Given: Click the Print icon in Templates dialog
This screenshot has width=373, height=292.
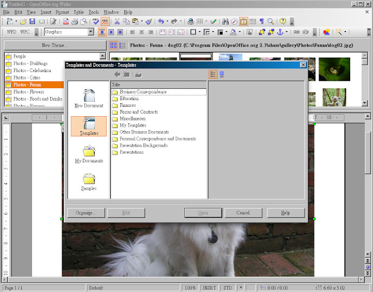Looking at the screenshot, I should (138, 74).
